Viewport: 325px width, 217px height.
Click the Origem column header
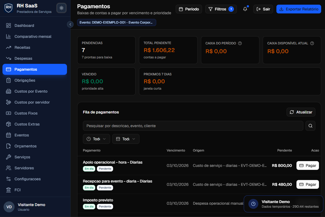198,150
